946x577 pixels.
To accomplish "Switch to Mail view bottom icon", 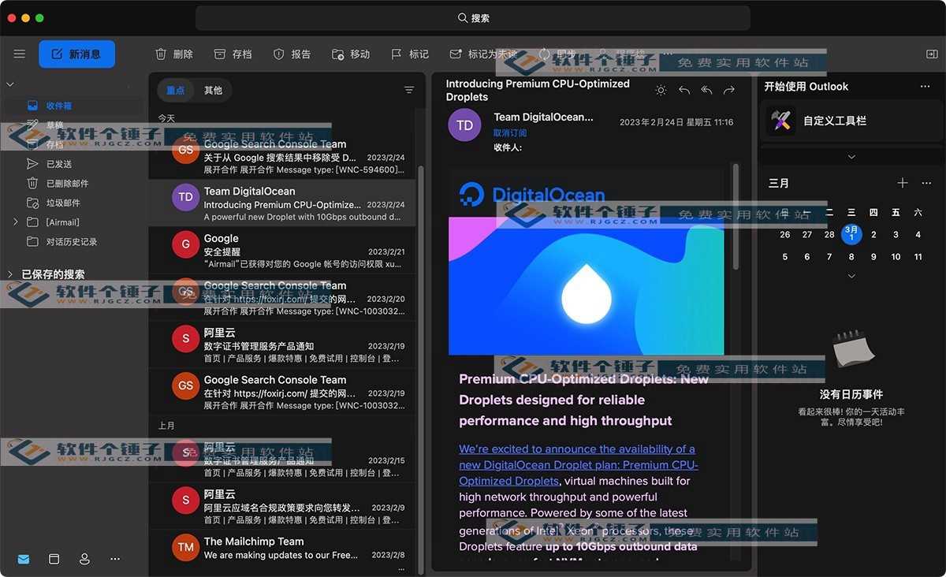I will click(x=24, y=559).
